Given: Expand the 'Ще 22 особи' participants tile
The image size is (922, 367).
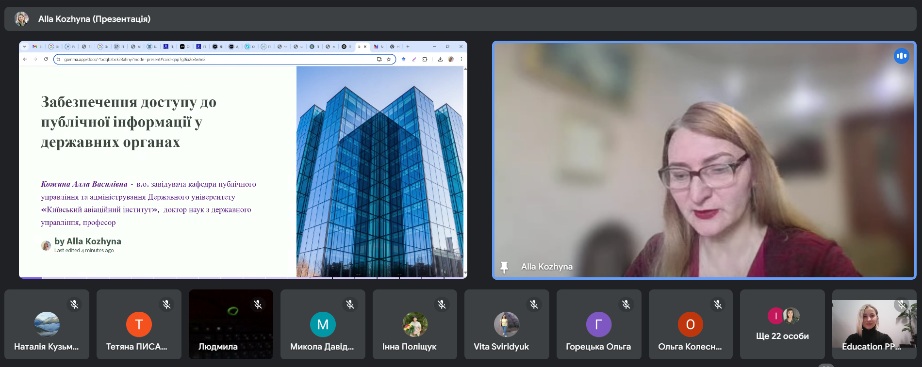Looking at the screenshot, I should pos(782,324).
